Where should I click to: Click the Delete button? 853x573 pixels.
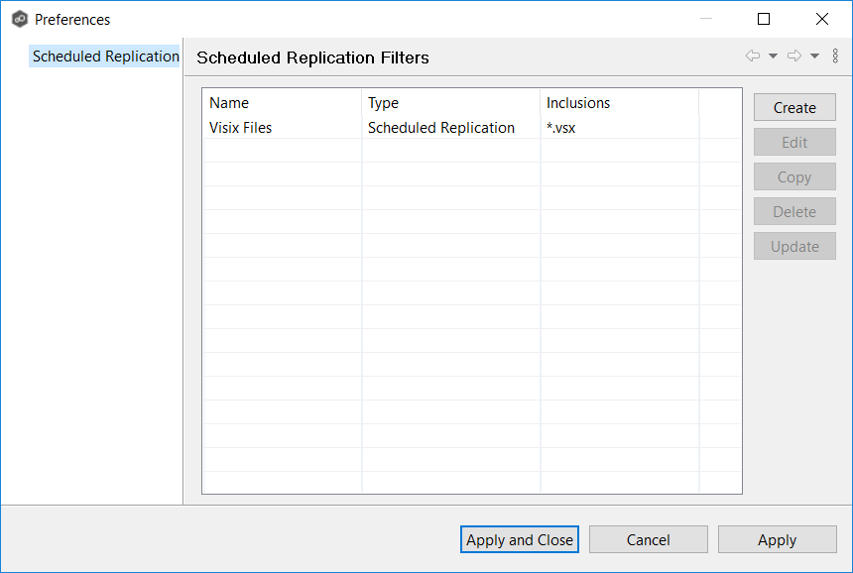coord(794,211)
